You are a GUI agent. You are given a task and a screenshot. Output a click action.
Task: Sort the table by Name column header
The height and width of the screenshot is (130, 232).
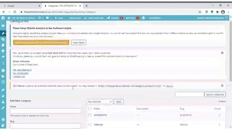(97, 109)
